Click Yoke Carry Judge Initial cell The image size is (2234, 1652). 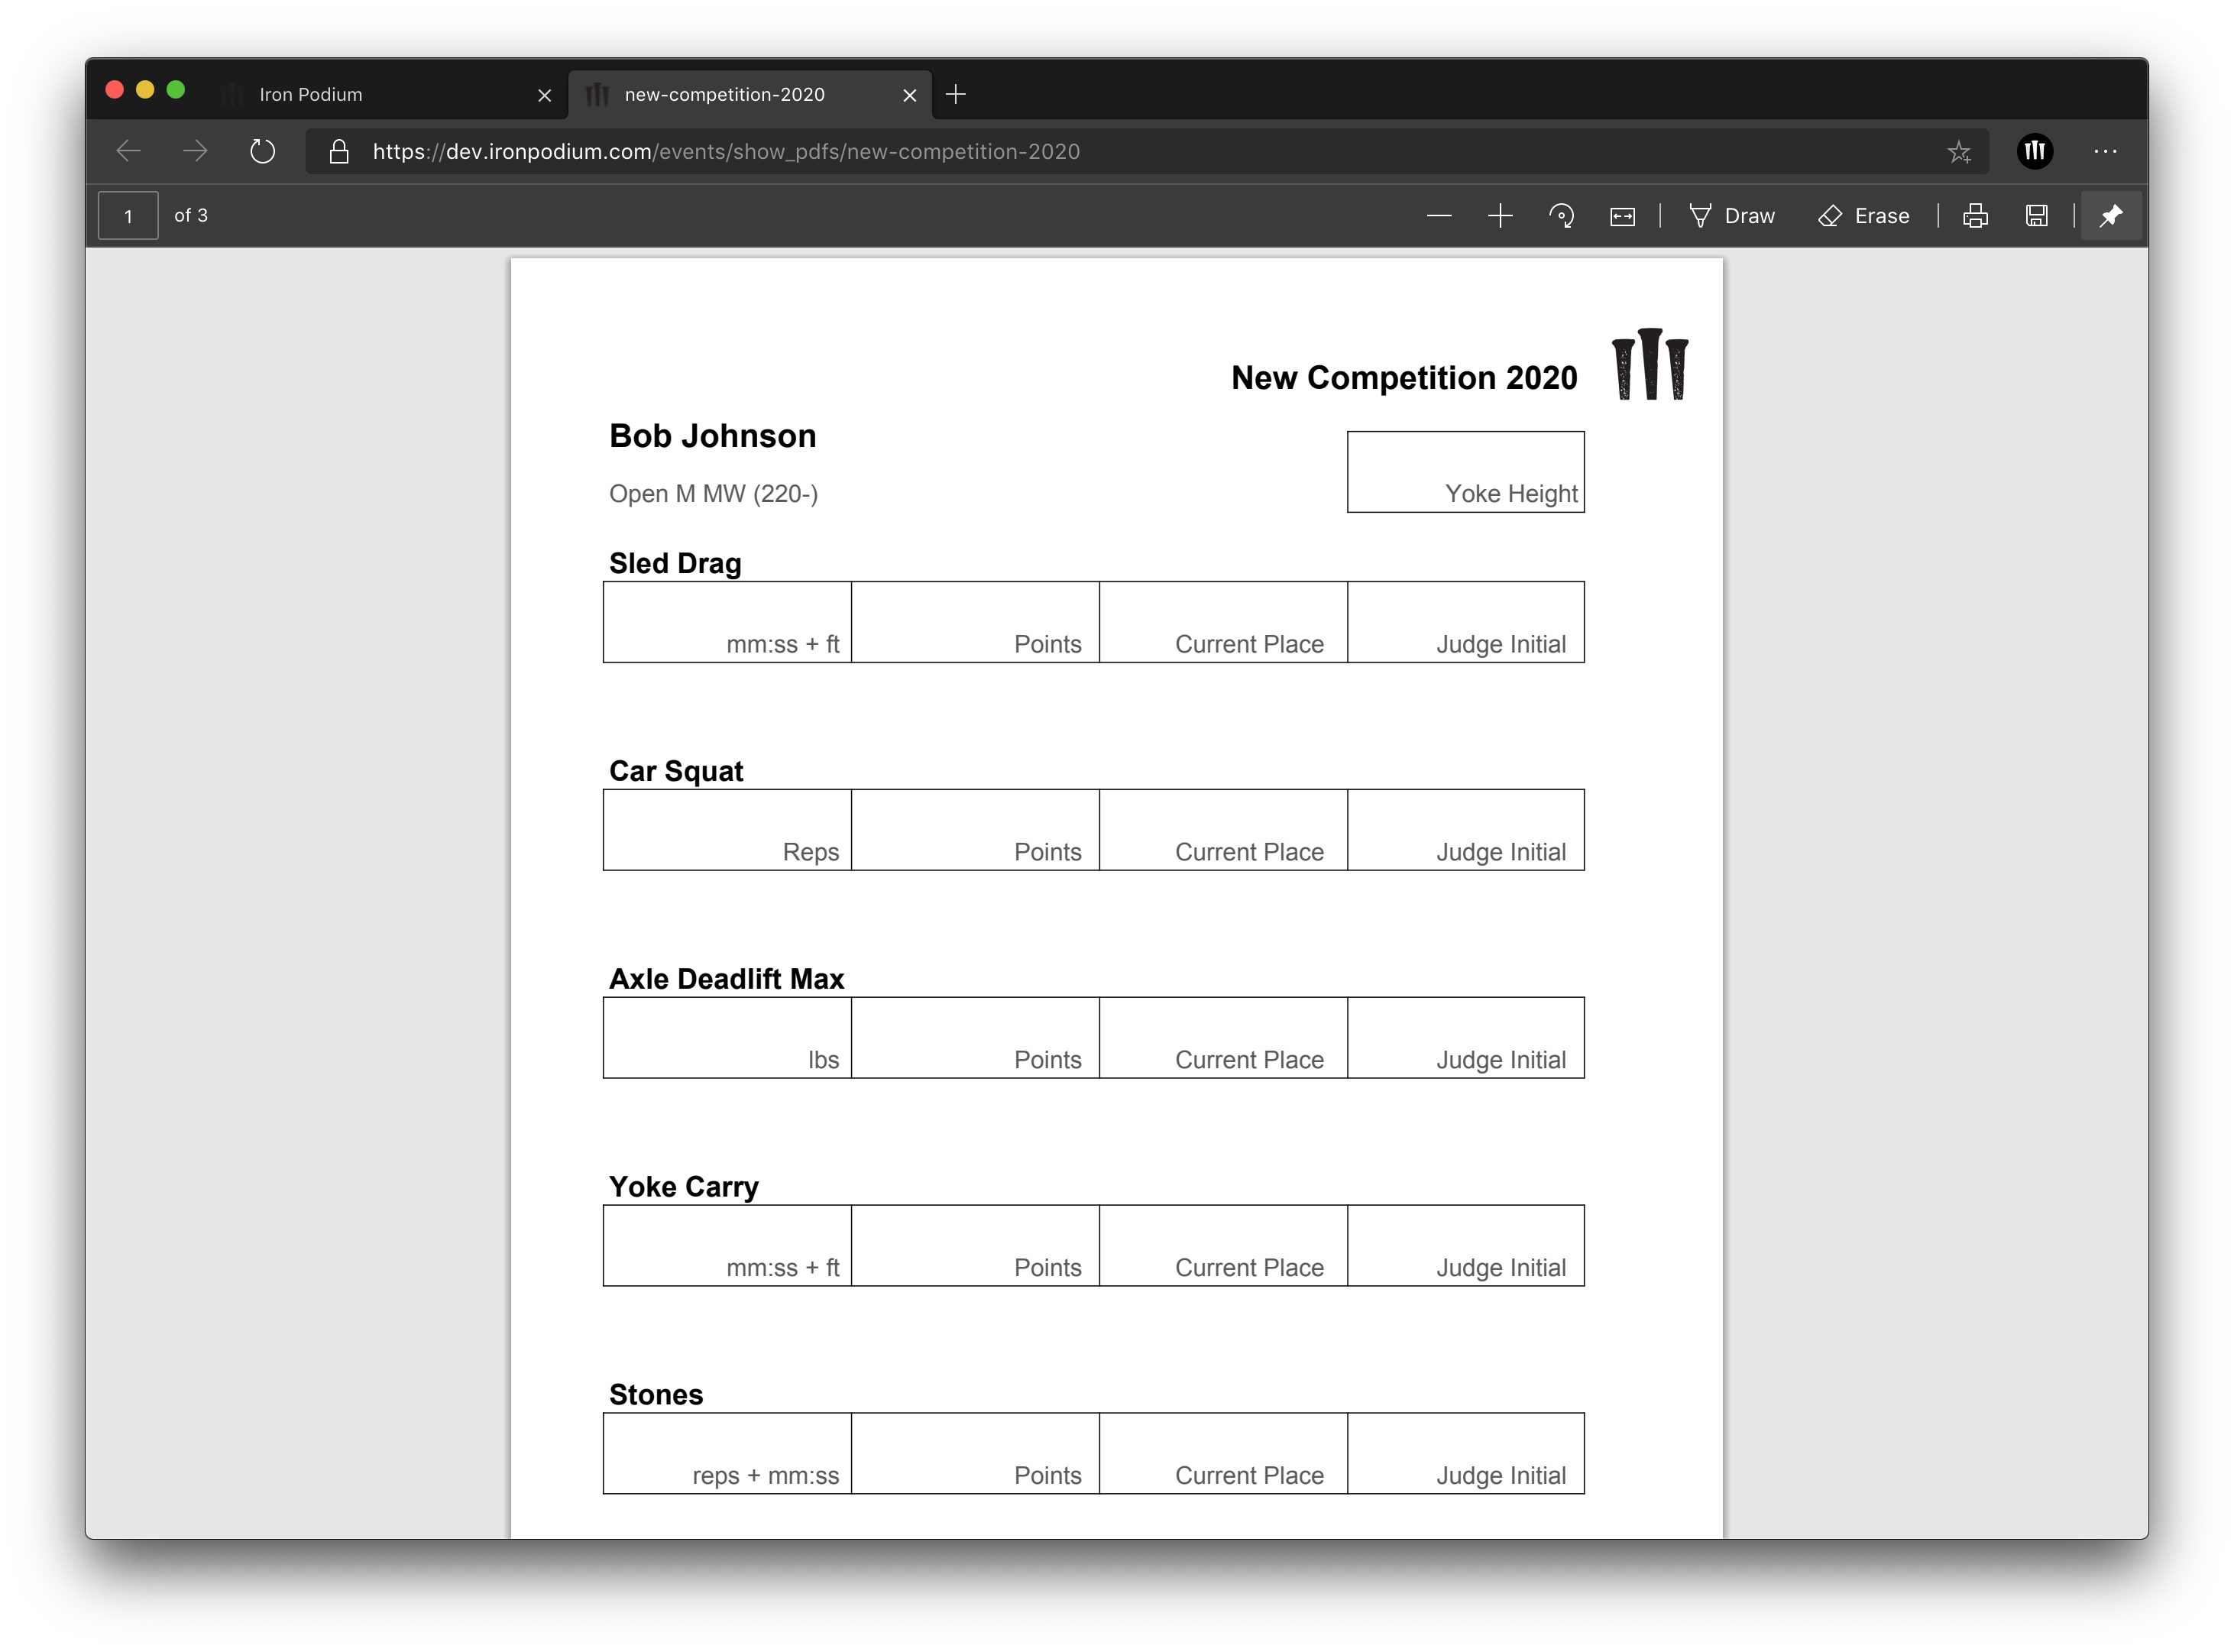[1465, 1246]
